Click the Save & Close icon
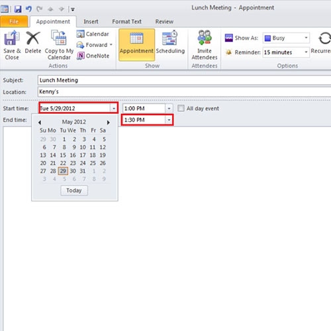 click(x=12, y=38)
